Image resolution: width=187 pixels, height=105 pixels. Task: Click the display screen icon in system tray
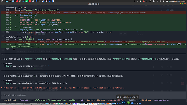pyautogui.click(x=154, y=1)
